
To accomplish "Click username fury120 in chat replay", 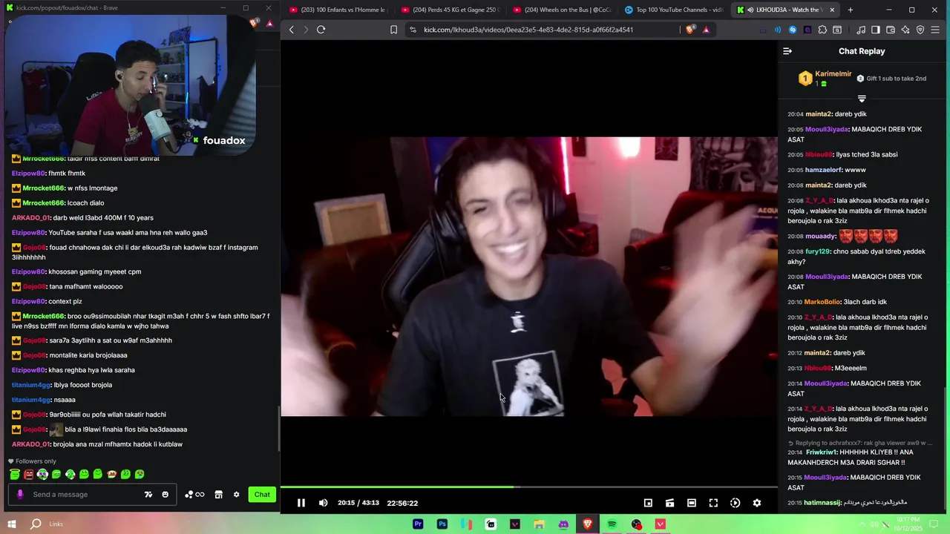I will [x=817, y=251].
